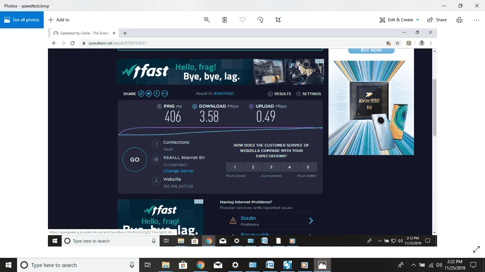Click the Facebook share icon in the Speedtest page
Image resolution: width=485 pixels, height=272 pixels.
(x=157, y=94)
